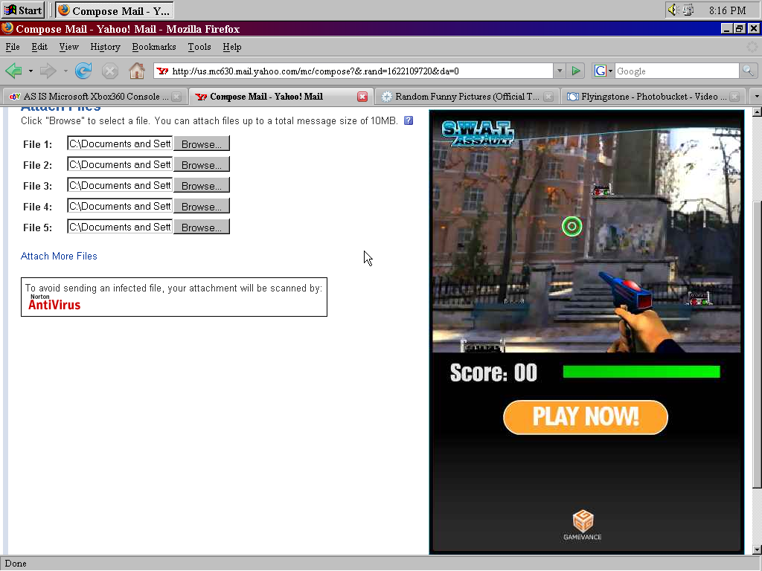
Task: Click Browse for File 4
Action: pyautogui.click(x=201, y=207)
